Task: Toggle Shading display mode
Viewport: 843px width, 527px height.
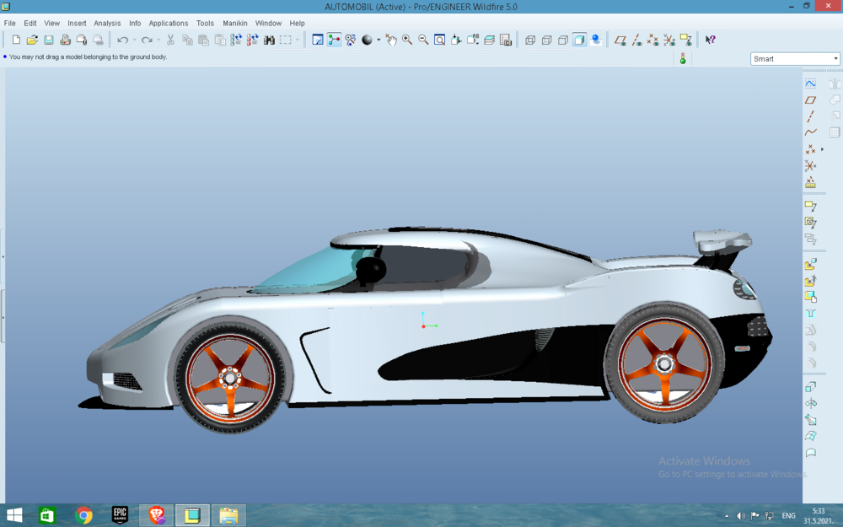Action: [x=579, y=40]
